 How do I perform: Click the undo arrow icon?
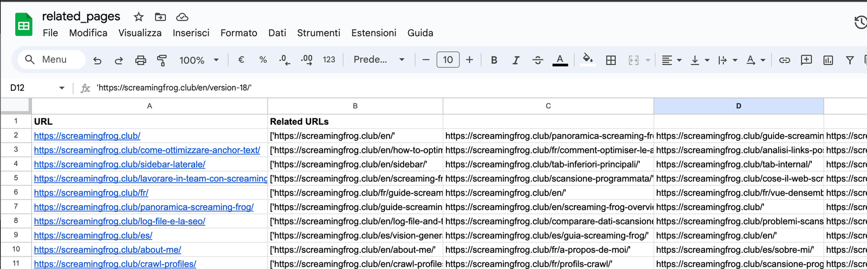click(98, 60)
